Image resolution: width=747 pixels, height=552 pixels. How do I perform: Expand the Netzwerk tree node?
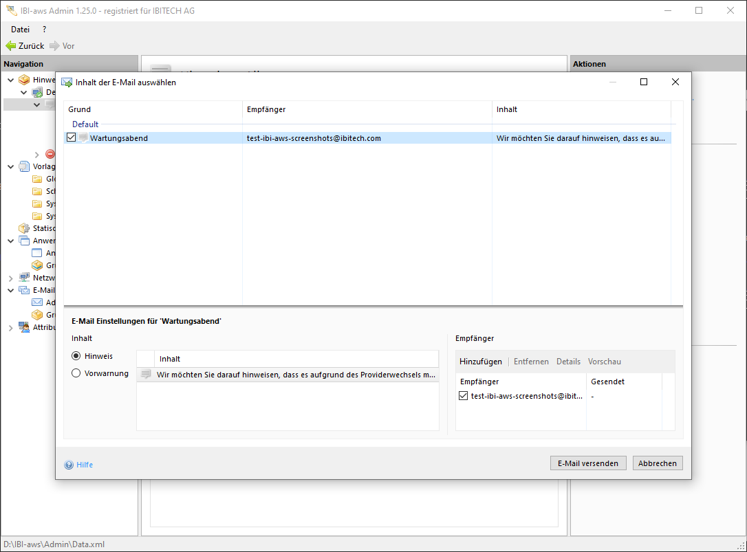pyautogui.click(x=10, y=278)
